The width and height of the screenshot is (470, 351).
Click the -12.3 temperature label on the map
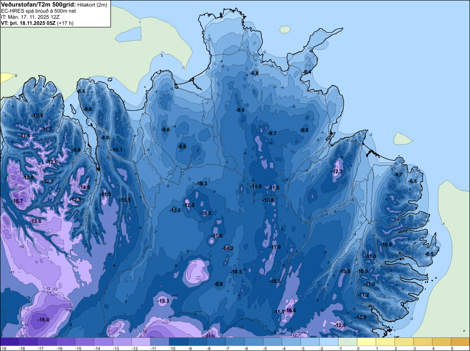337,171
